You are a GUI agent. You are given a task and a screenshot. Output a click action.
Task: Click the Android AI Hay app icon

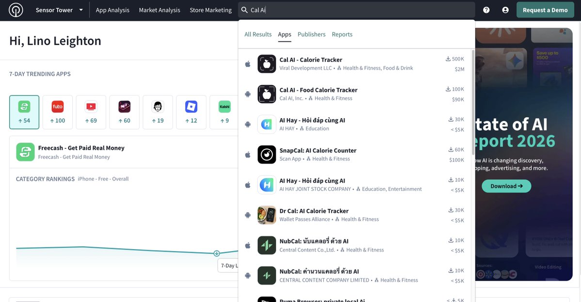[267, 124]
